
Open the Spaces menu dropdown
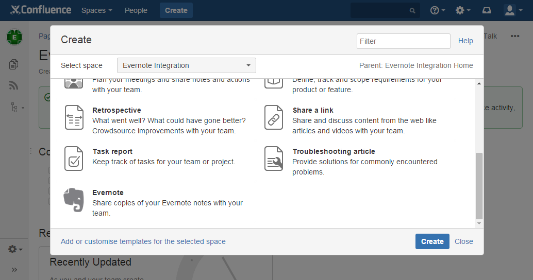[x=96, y=10]
